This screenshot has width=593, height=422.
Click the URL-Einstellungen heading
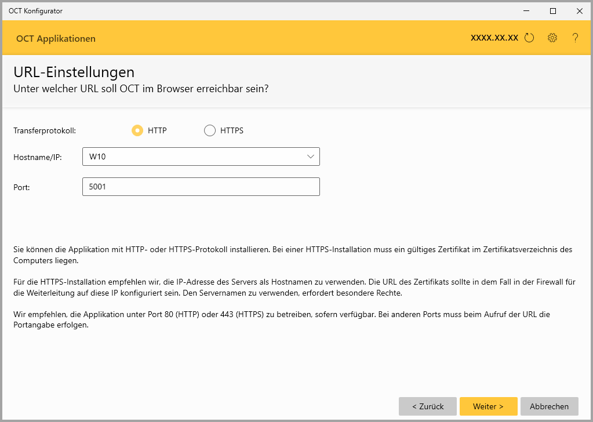pyautogui.click(x=74, y=72)
